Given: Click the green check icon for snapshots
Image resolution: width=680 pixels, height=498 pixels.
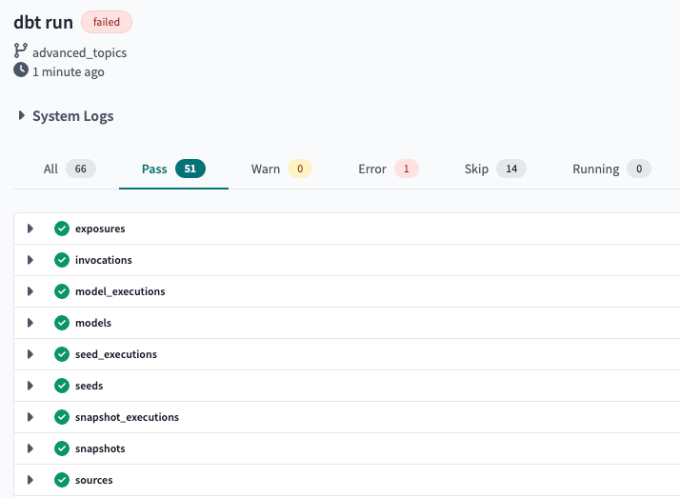Looking at the screenshot, I should [x=62, y=448].
